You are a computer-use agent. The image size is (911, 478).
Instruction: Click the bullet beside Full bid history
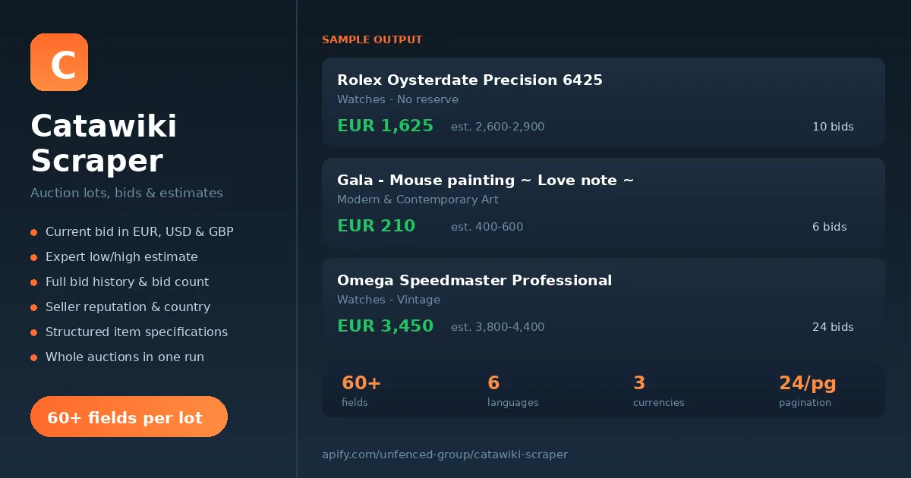pos(33,282)
